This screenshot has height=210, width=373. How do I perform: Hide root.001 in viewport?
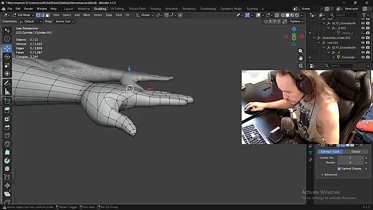[x=363, y=43]
